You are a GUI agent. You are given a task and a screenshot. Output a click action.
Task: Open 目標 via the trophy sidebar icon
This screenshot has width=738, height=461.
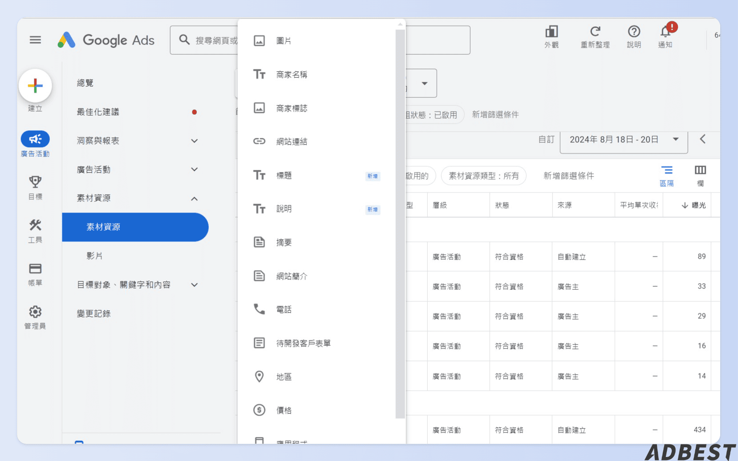click(x=35, y=182)
